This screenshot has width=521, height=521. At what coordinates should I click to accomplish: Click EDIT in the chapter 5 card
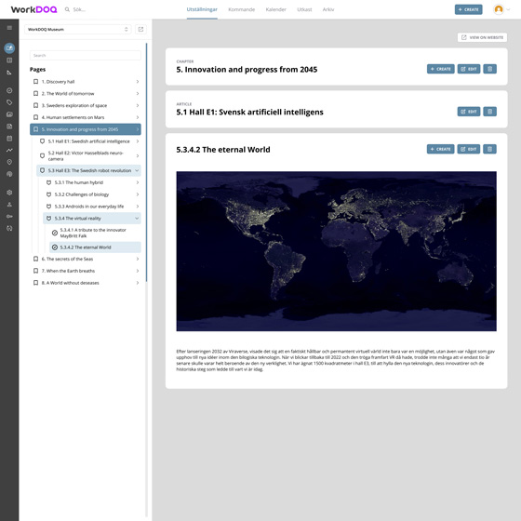(x=469, y=69)
